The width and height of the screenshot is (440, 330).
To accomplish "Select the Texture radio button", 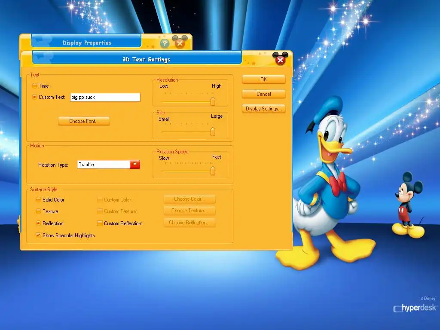I will coord(38,211).
